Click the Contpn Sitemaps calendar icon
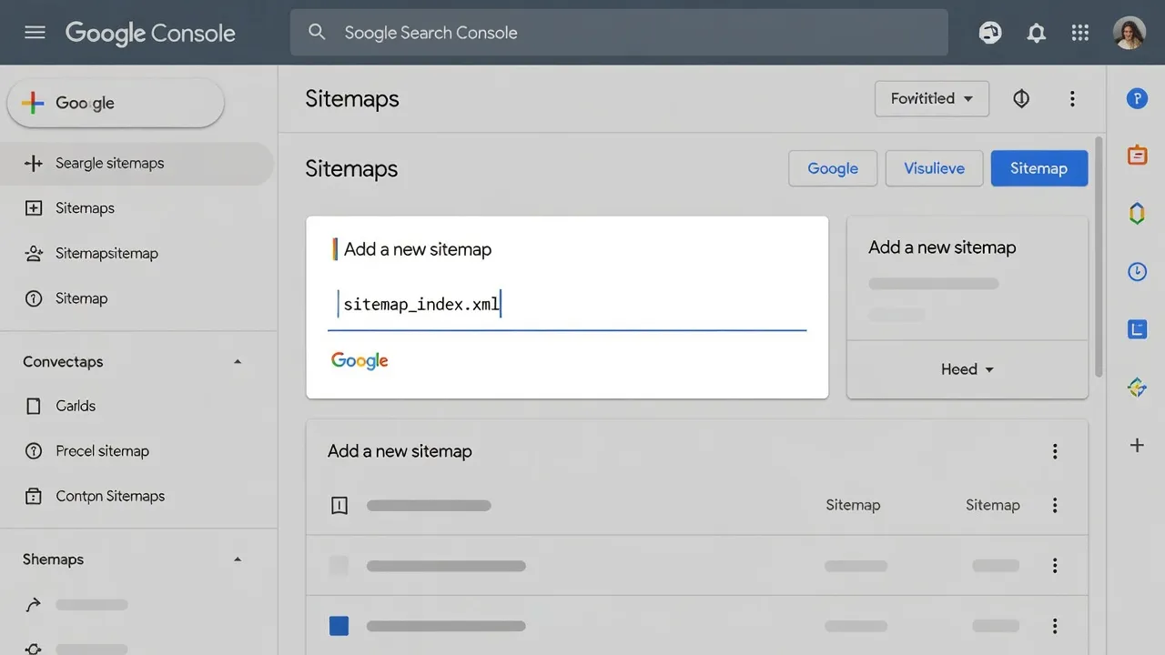The width and height of the screenshot is (1165, 655). click(x=34, y=496)
